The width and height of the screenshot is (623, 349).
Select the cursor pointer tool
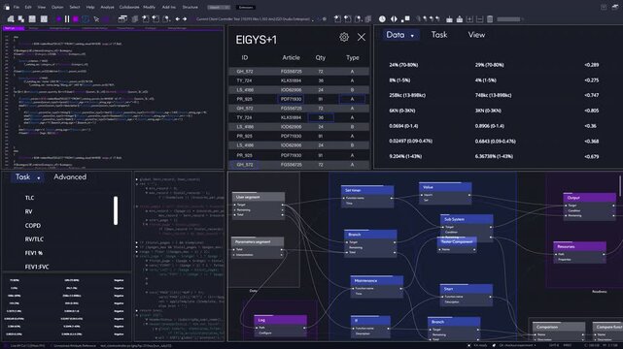[96, 19]
